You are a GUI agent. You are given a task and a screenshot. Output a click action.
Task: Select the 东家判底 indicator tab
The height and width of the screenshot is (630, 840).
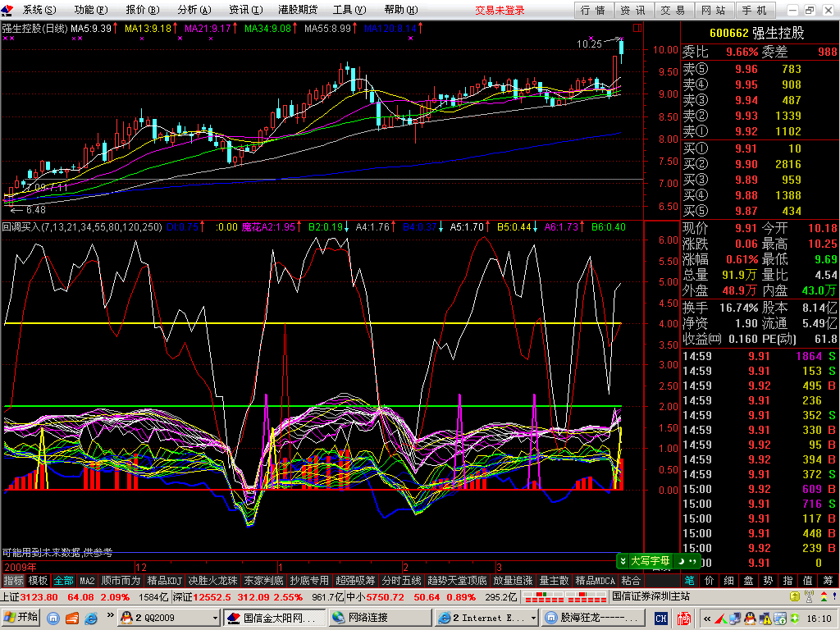pos(263,580)
